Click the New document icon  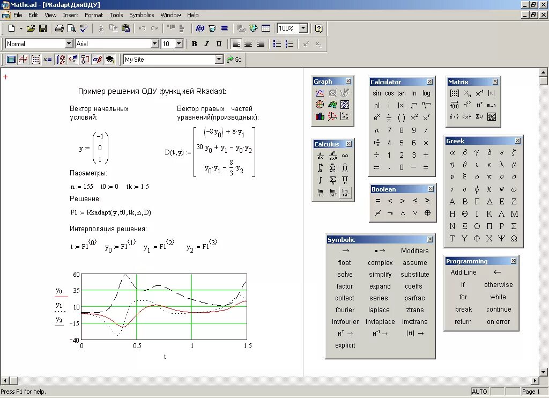pyautogui.click(x=12, y=28)
